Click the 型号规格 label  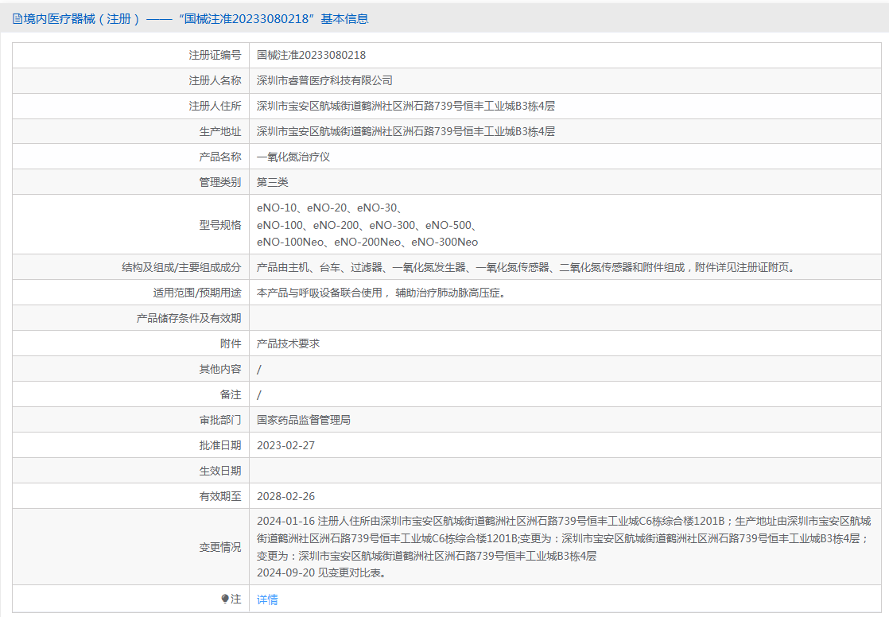[220, 225]
